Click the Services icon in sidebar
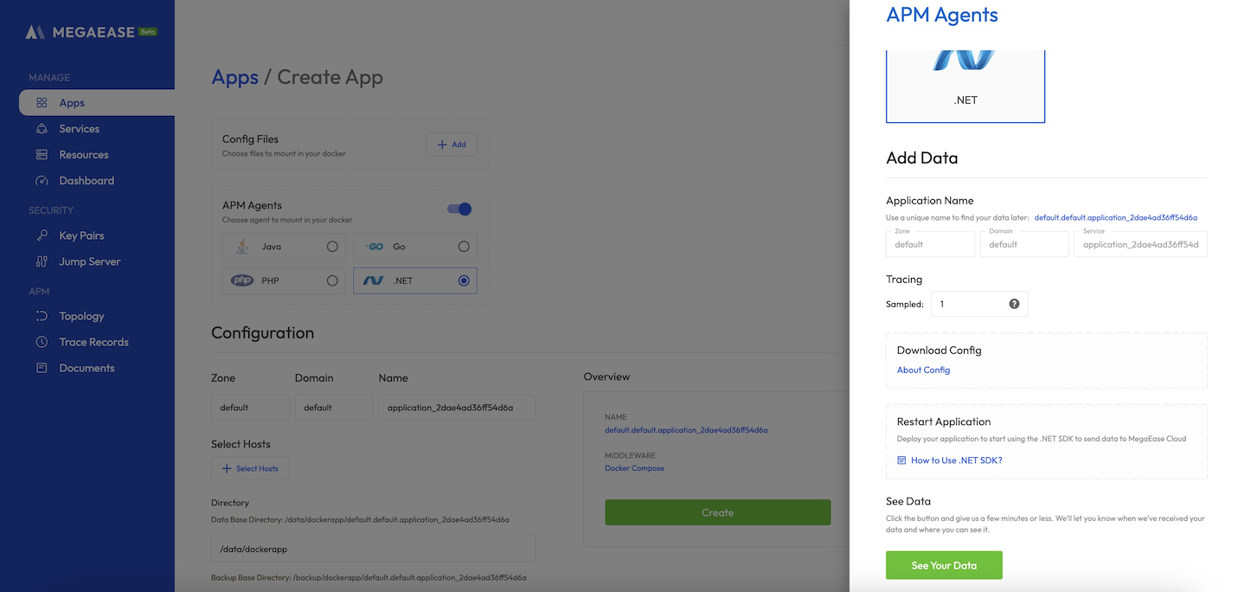 click(x=42, y=129)
